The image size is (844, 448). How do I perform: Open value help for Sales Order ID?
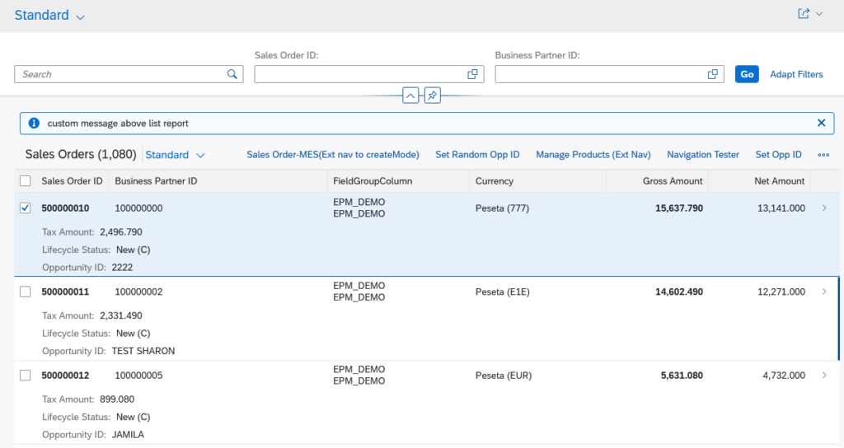pyautogui.click(x=472, y=74)
